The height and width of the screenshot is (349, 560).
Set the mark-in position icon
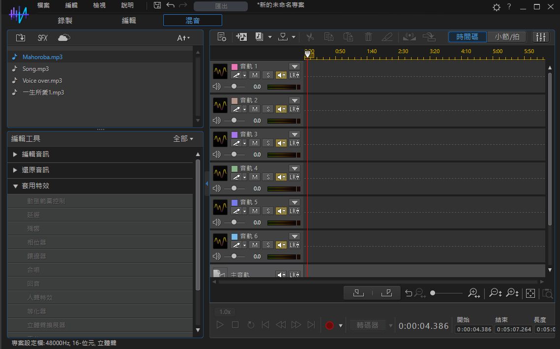pyautogui.click(x=358, y=293)
